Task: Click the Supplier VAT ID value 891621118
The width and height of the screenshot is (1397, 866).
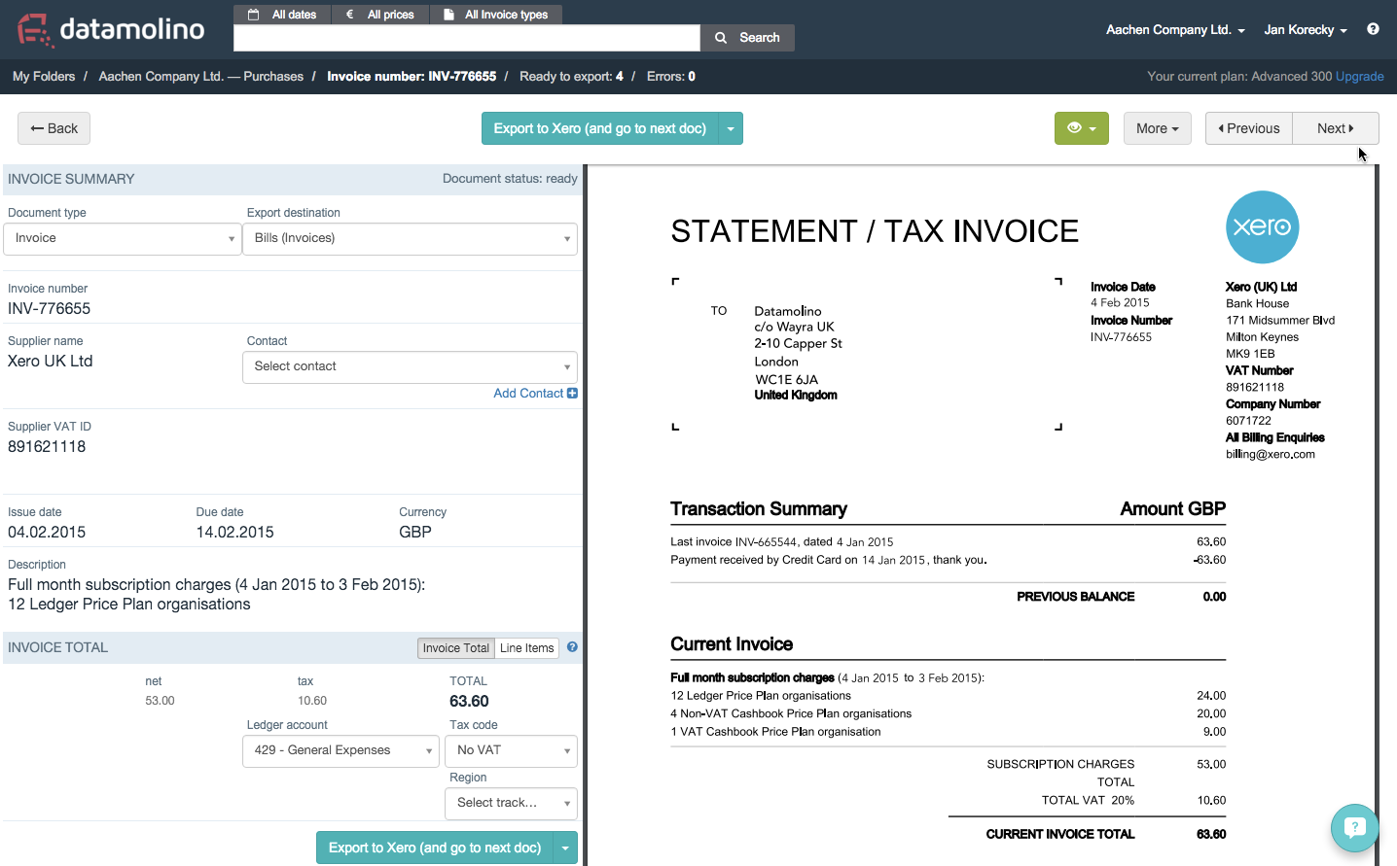Action: 47,447
